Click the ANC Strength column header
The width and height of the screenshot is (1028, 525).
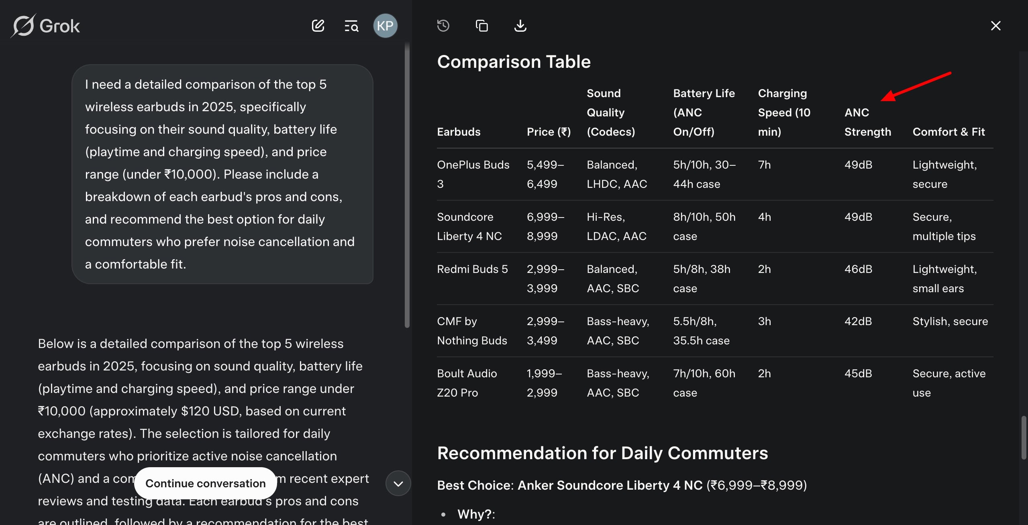pos(867,122)
